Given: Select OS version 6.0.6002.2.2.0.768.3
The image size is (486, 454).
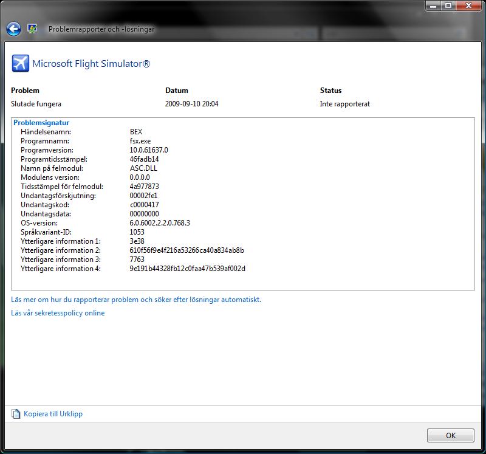Looking at the screenshot, I should (160, 223).
